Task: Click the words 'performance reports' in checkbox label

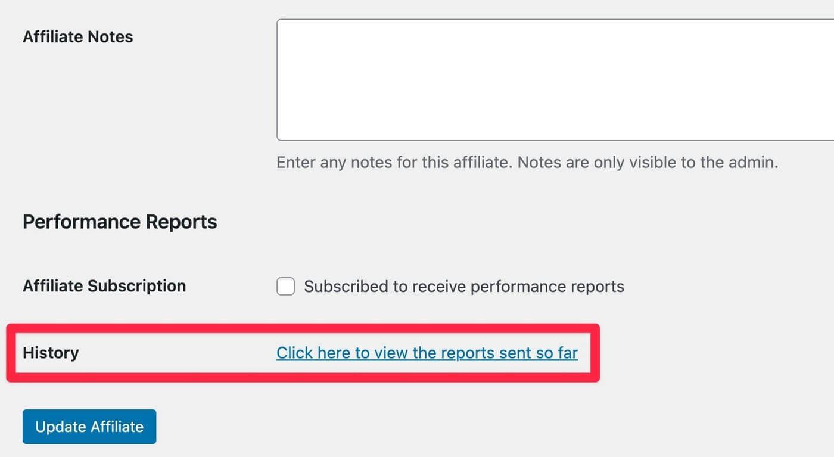Action: coord(547,287)
